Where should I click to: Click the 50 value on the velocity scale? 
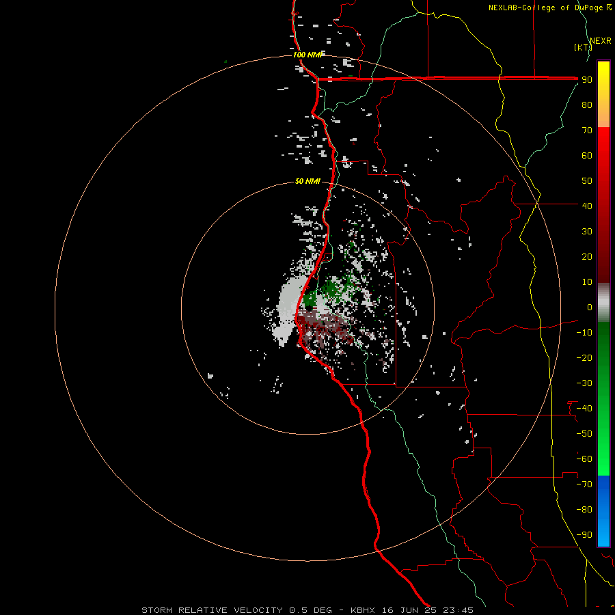point(587,181)
